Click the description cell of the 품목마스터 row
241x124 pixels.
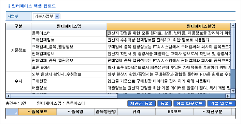coord(169,34)
